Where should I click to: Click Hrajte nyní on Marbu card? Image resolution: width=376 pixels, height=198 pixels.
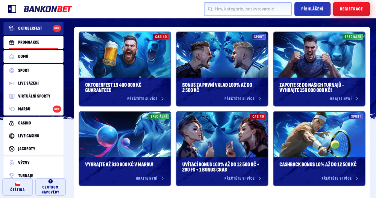[147, 178]
